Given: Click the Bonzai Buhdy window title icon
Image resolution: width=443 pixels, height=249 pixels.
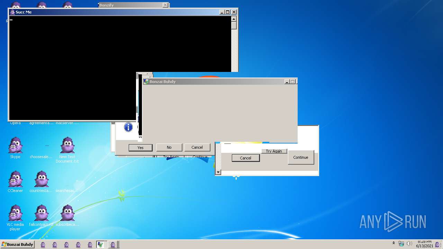Looking at the screenshot, I should 146,82.
